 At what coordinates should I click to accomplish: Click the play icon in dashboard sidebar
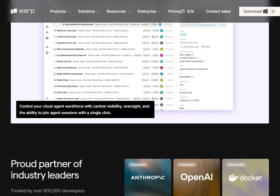[x=47, y=32]
